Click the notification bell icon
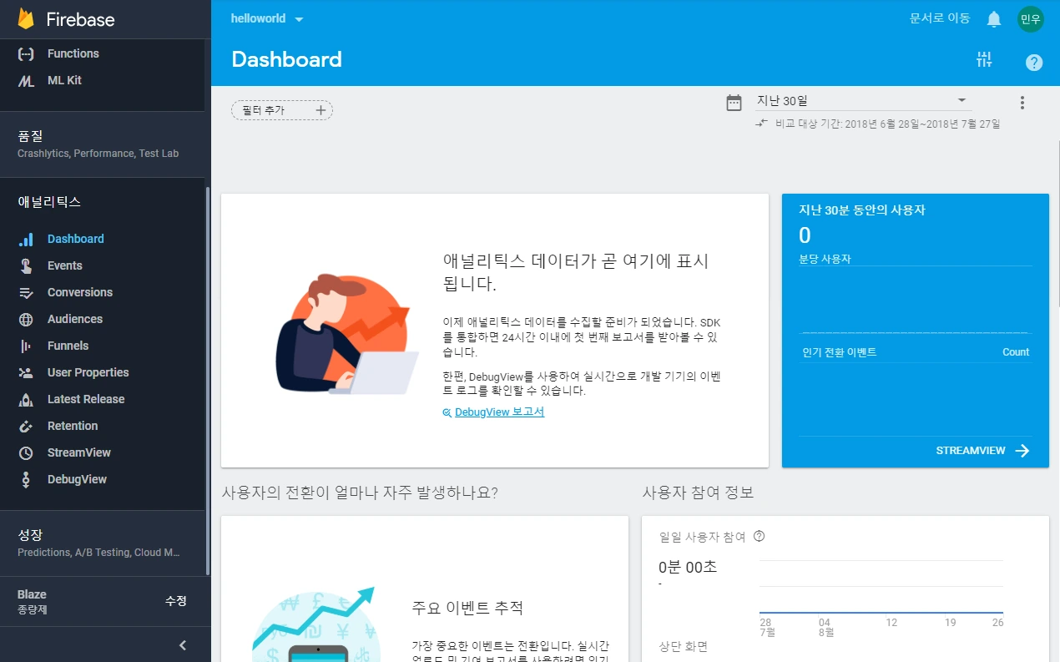Screen dimensions: 1060x662 (993, 18)
